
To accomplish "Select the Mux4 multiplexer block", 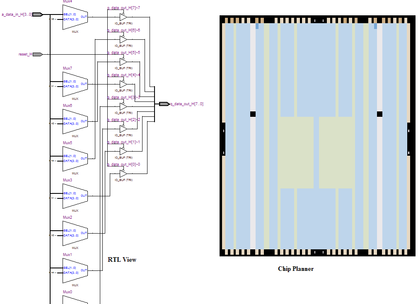I will (x=75, y=17).
